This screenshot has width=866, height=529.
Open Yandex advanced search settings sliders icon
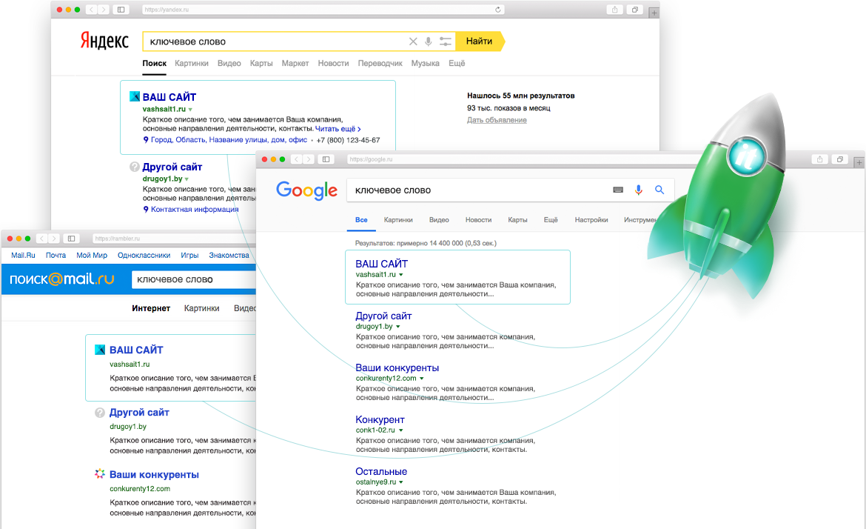[445, 41]
